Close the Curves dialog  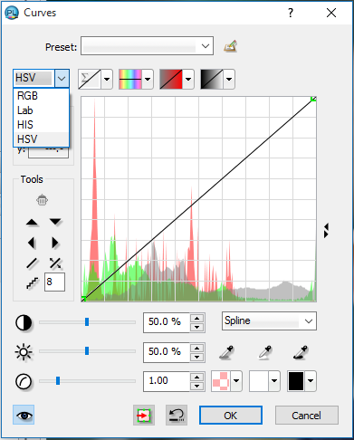coord(331,13)
